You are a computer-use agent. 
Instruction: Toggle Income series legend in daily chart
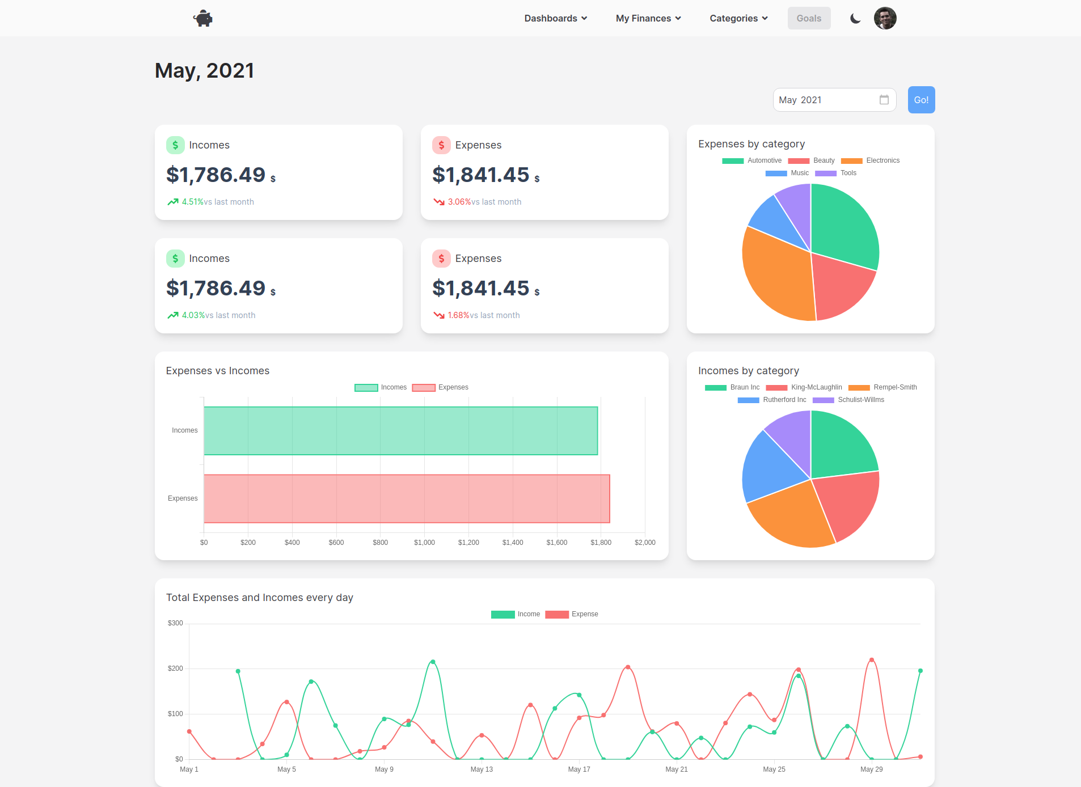coord(516,614)
